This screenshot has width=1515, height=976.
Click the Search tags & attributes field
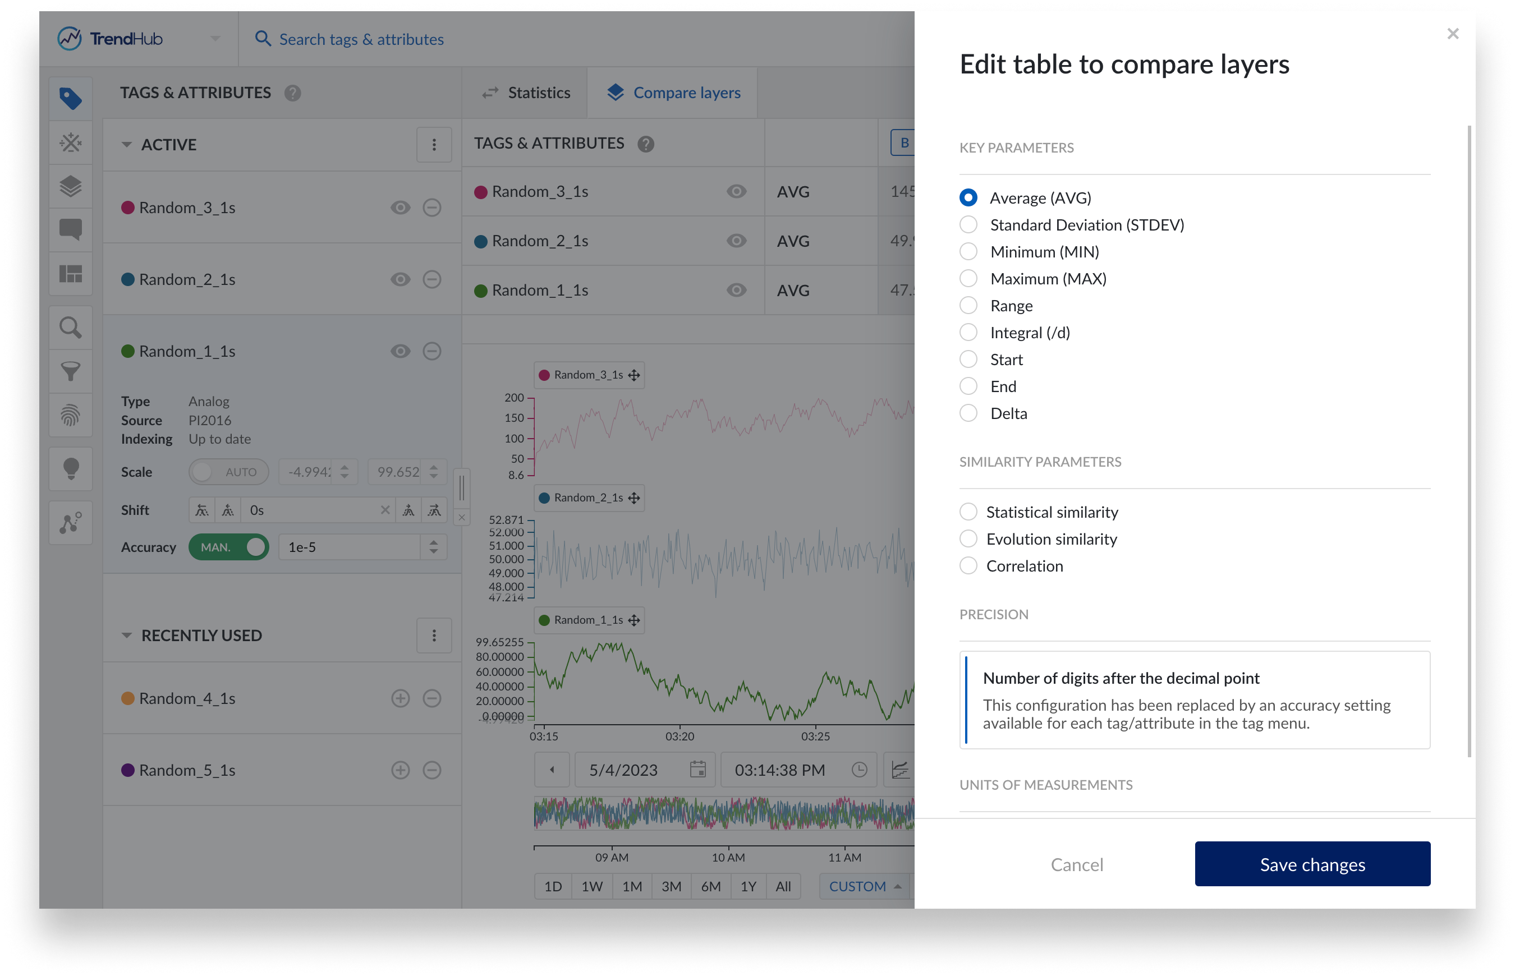(x=361, y=39)
